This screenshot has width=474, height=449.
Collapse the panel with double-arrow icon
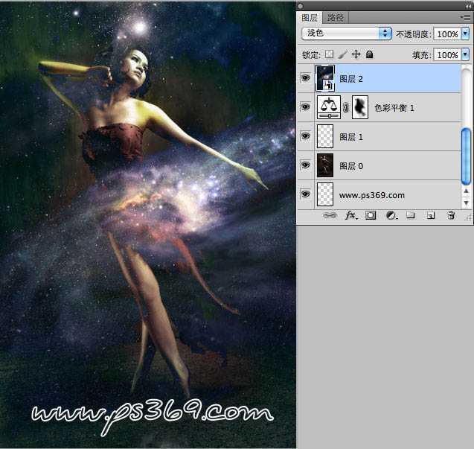click(468, 6)
